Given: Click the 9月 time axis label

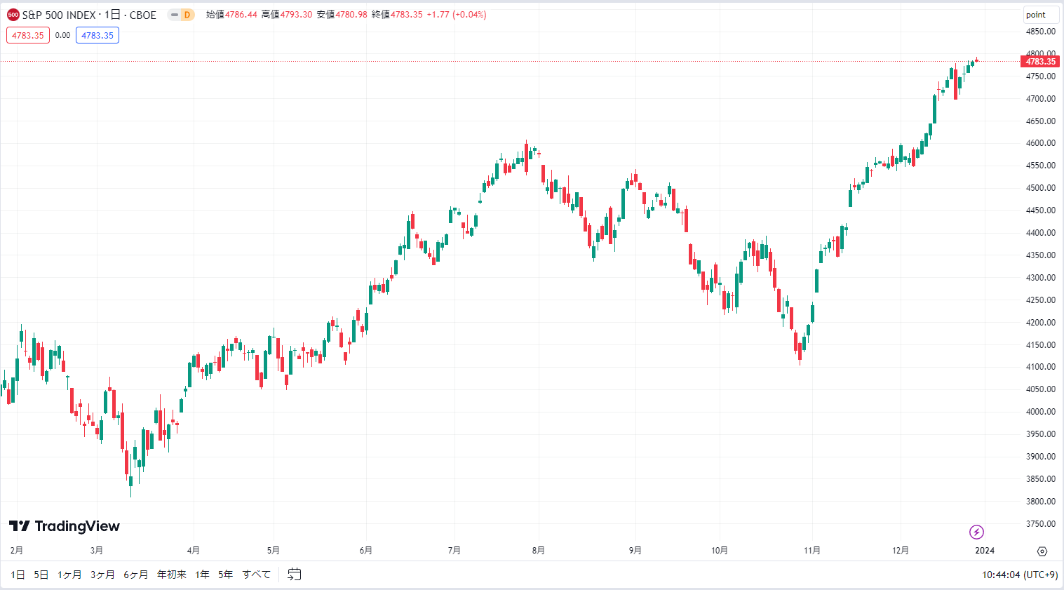Looking at the screenshot, I should click(x=635, y=551).
